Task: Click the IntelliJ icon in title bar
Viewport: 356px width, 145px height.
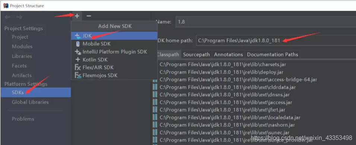Action: click(x=6, y=6)
